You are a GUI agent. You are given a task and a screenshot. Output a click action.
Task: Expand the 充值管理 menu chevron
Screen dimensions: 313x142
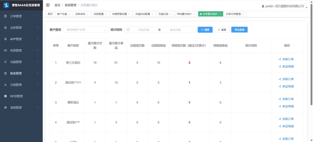tap(38, 62)
